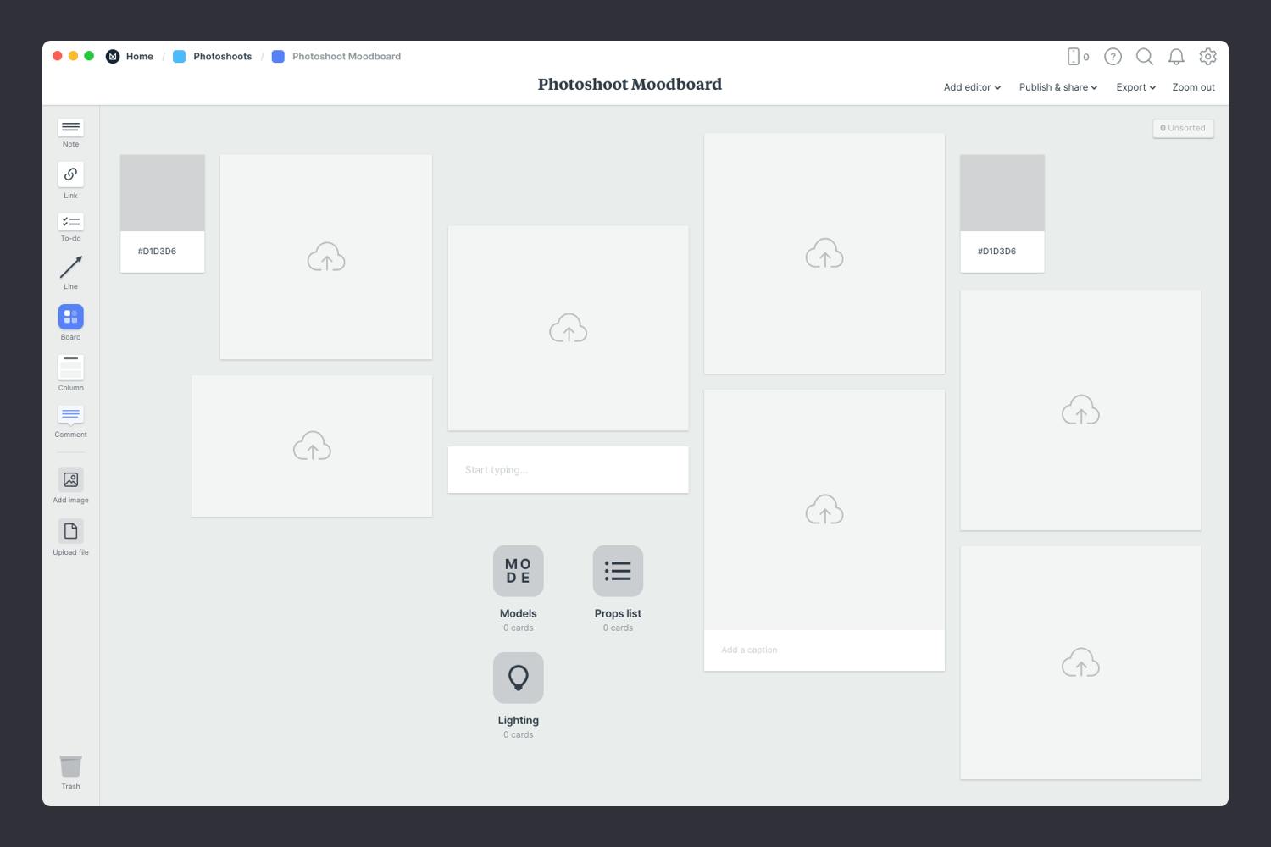Choose the Column tool
The width and height of the screenshot is (1271, 847).
point(70,368)
